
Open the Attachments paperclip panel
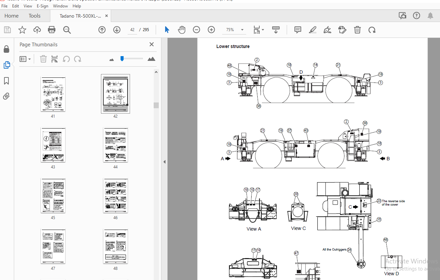coord(6,96)
